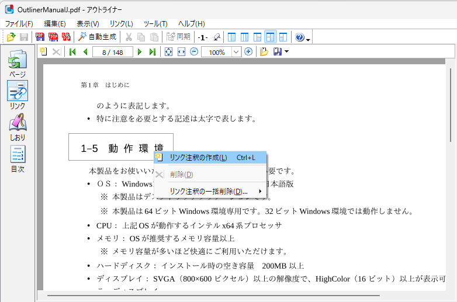Select the fifth pane layout icon
457x302 pixels.
283,37
